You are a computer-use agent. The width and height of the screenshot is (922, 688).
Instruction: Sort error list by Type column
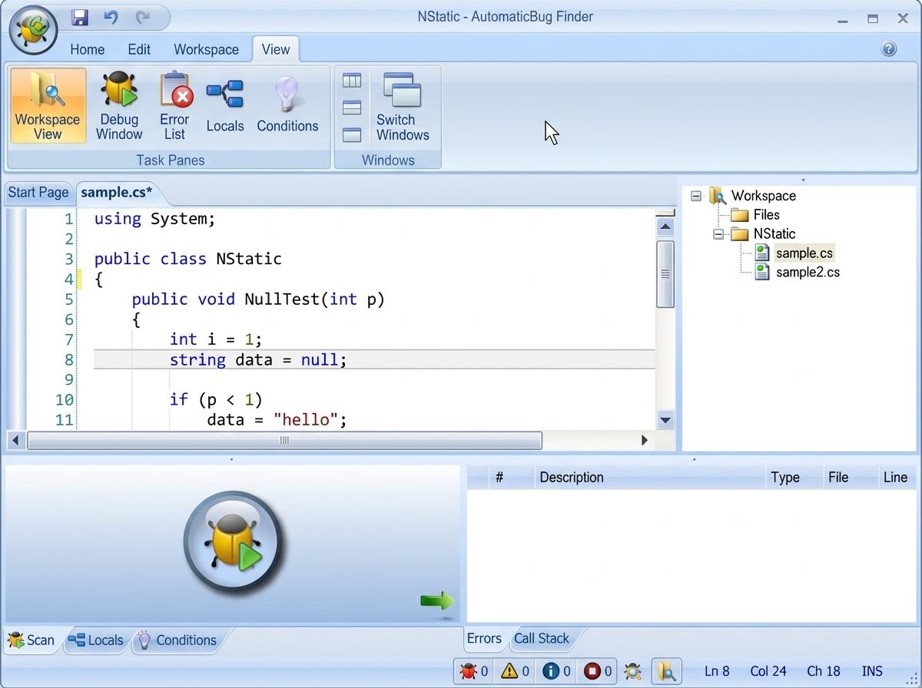click(x=794, y=477)
